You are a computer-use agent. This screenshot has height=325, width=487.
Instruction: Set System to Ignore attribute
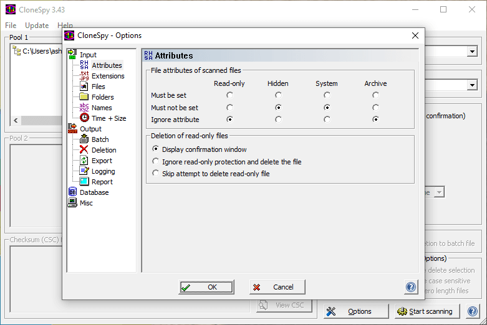(327, 119)
